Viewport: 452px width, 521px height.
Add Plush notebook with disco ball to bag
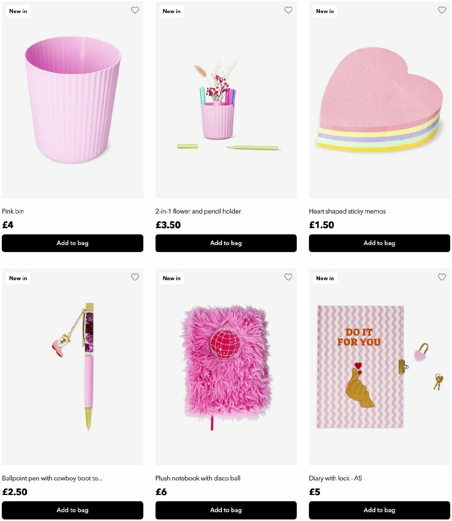(226, 510)
